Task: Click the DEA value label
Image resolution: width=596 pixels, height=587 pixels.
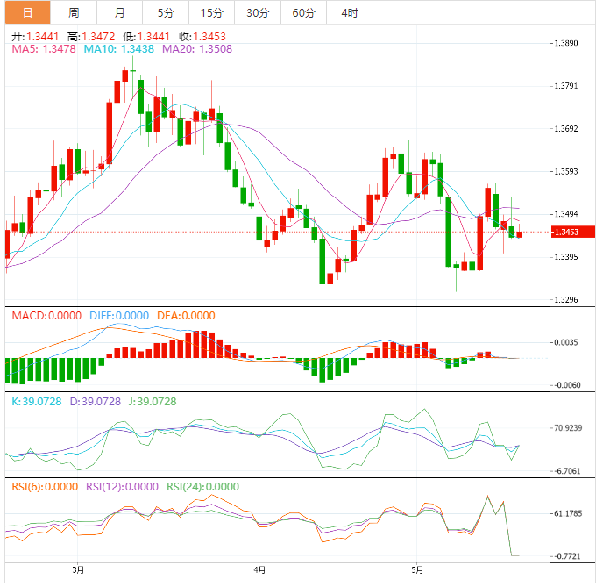Action: 185,315
